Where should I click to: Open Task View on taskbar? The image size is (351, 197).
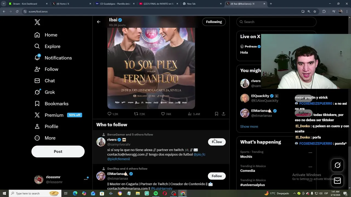pyautogui.click(x=66, y=193)
